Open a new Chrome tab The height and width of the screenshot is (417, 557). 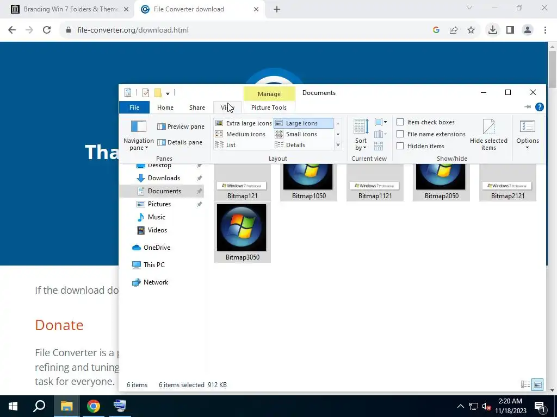[x=277, y=9]
